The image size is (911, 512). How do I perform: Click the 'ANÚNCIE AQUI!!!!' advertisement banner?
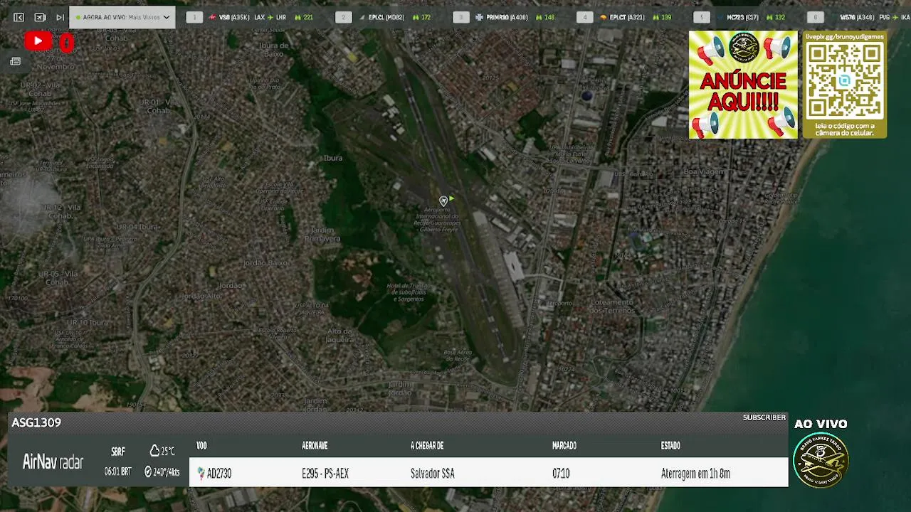pyautogui.click(x=744, y=85)
